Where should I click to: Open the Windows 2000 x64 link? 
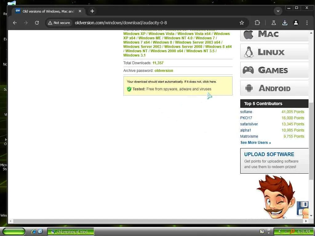pos(167,51)
